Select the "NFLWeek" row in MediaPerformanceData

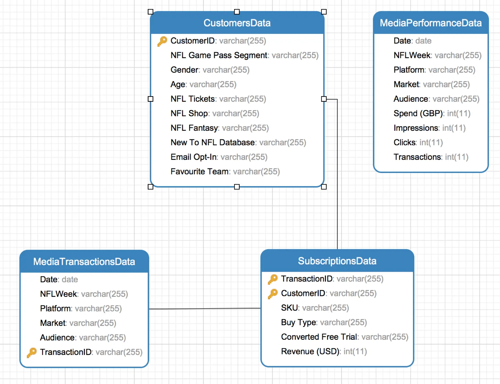tap(437, 55)
